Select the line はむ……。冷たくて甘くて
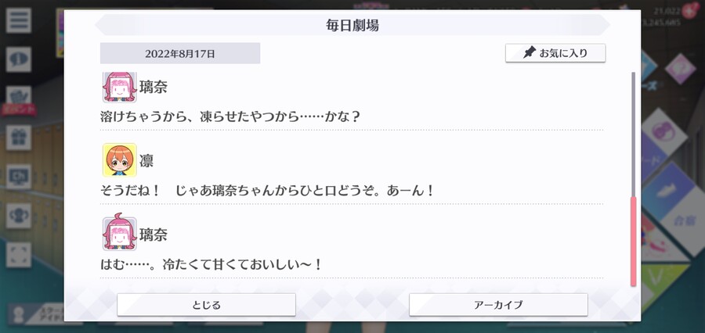The height and width of the screenshot is (333, 705). (x=211, y=264)
